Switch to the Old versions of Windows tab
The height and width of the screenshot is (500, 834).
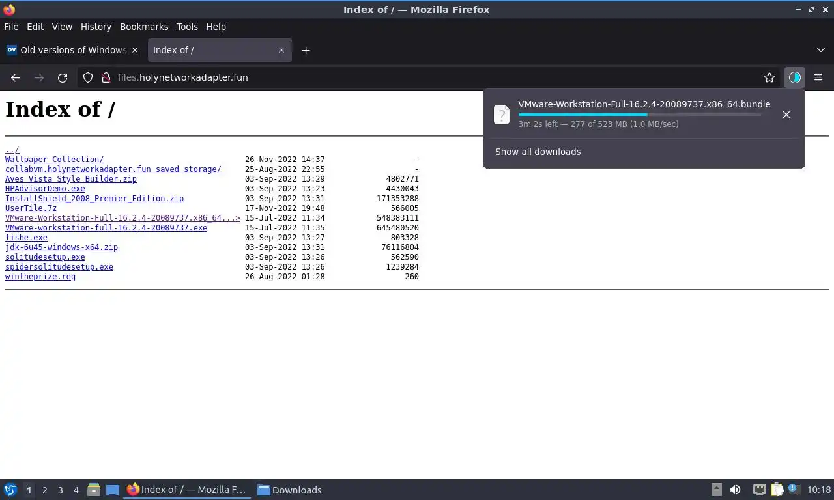(x=72, y=50)
